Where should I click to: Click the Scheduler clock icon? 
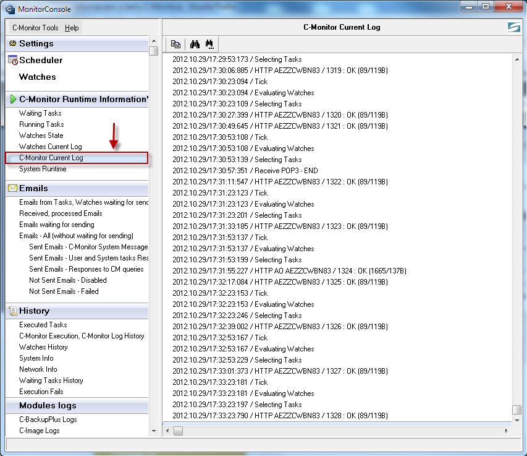coord(13,60)
